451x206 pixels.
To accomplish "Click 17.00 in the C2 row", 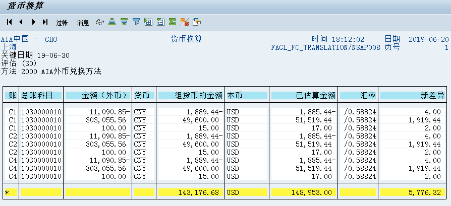I will coord(321,152).
